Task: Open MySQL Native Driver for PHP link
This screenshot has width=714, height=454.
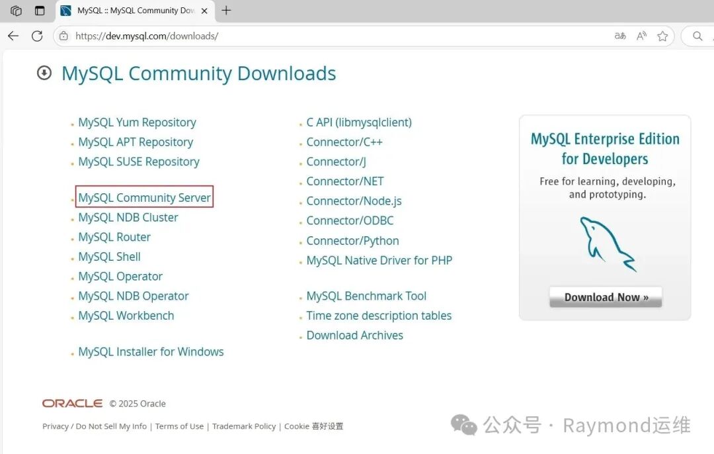Action: tap(379, 260)
